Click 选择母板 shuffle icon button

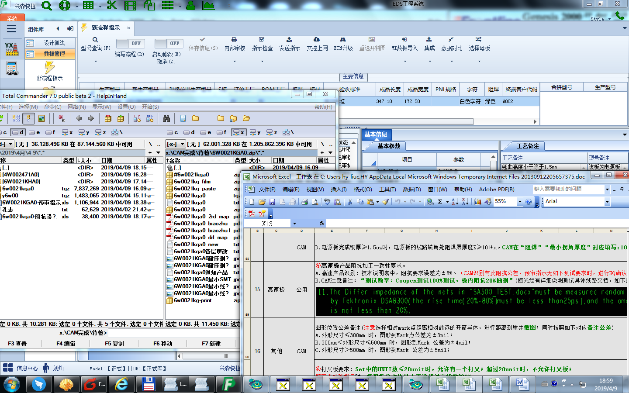(479, 44)
